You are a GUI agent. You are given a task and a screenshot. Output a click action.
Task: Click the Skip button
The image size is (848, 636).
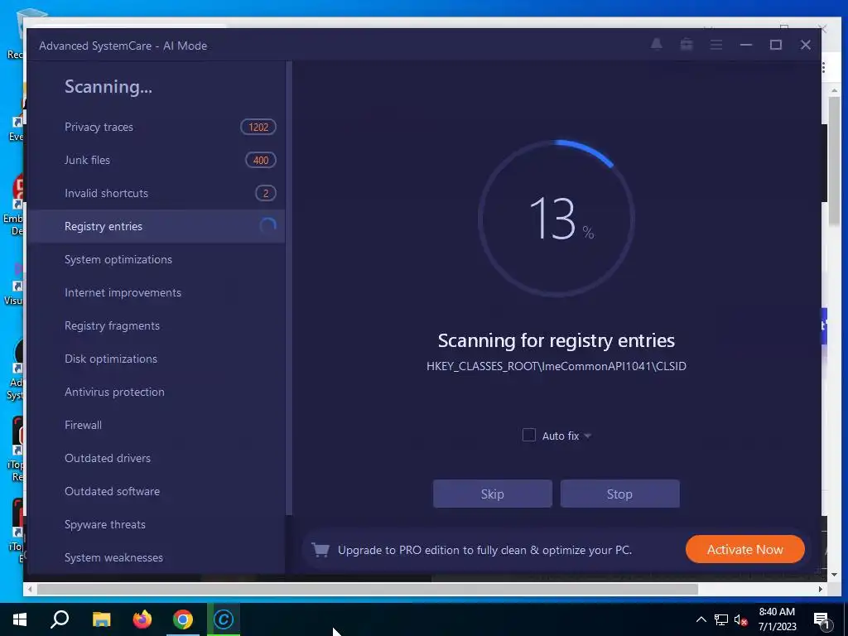(492, 494)
